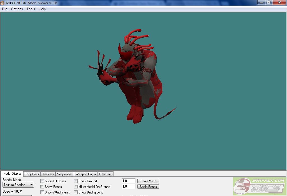Screen dimensions: 287x196
Task: Switch to the Weapon Origin tab
Action: [86, 174]
